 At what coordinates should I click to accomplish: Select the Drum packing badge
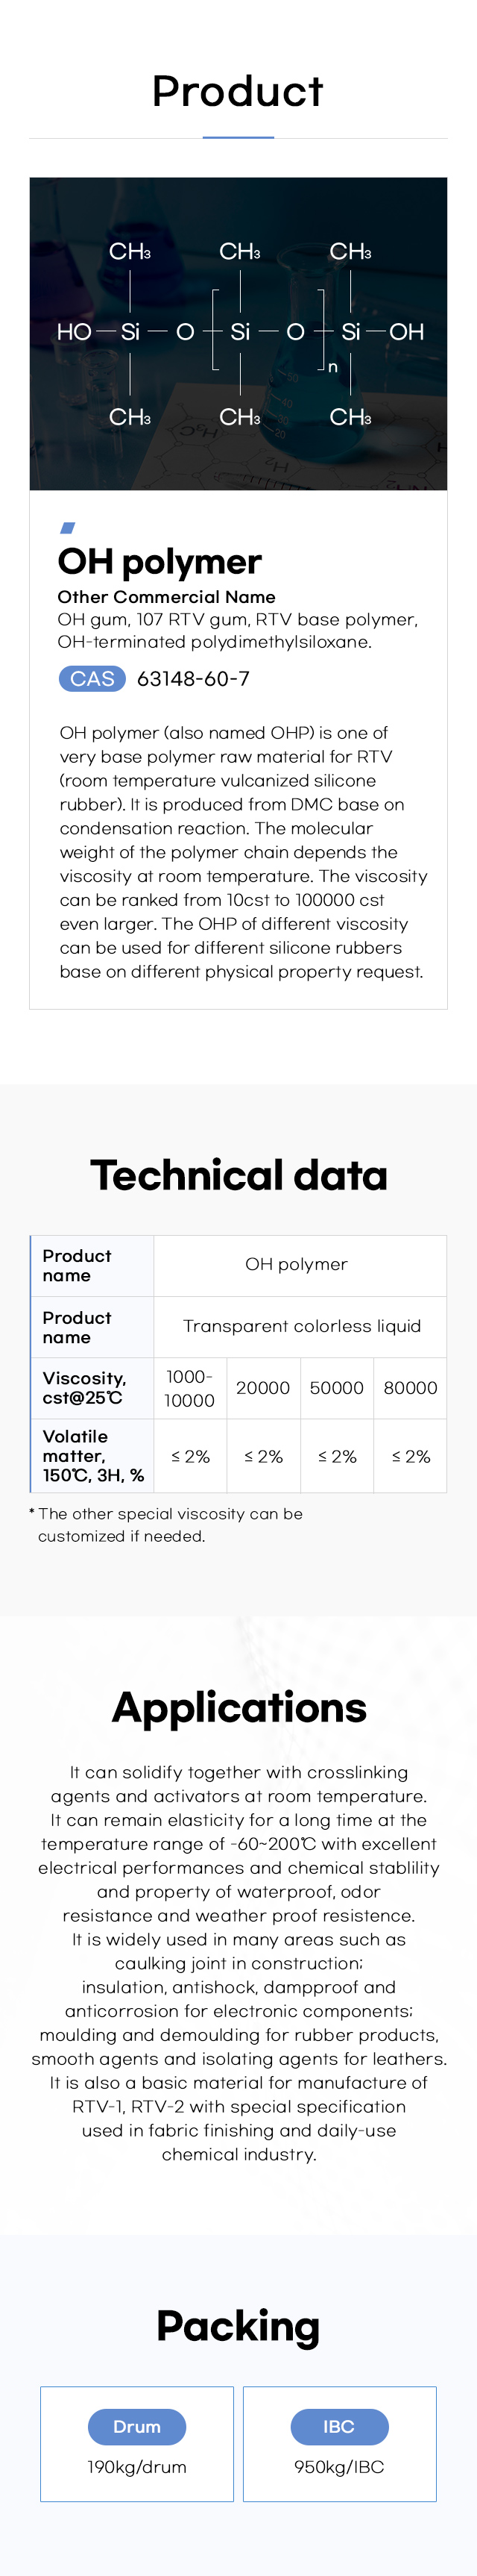[x=136, y=2426]
